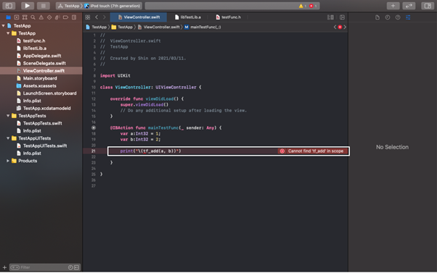This screenshot has width=437, height=273.
Task: Click the TestApp project breadcrumb
Action: click(x=96, y=27)
